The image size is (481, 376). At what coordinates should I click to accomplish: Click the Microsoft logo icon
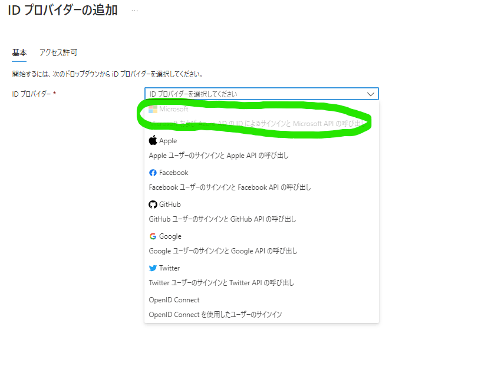coord(153,109)
